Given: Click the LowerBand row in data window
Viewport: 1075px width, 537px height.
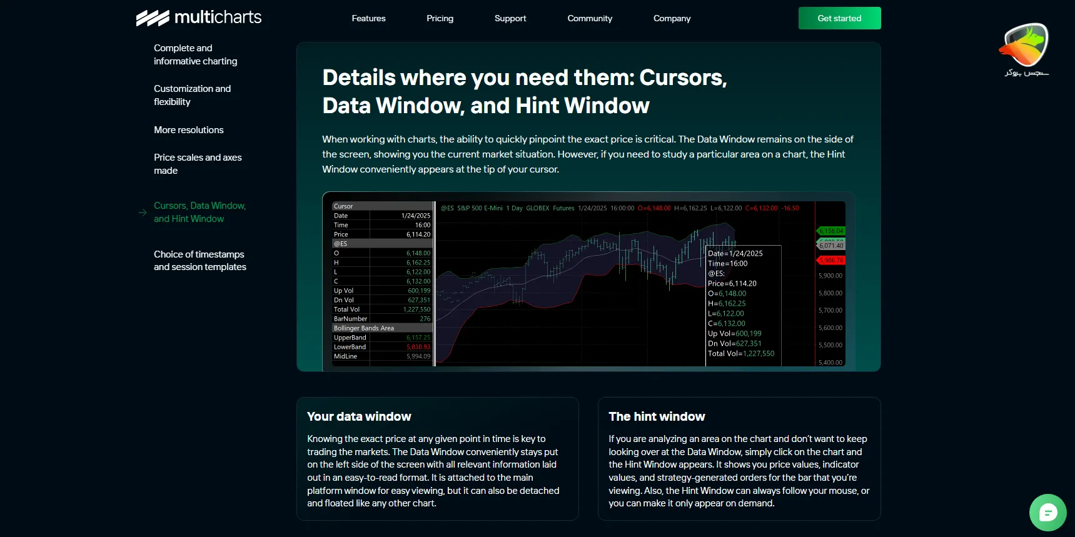Looking at the screenshot, I should pos(381,346).
